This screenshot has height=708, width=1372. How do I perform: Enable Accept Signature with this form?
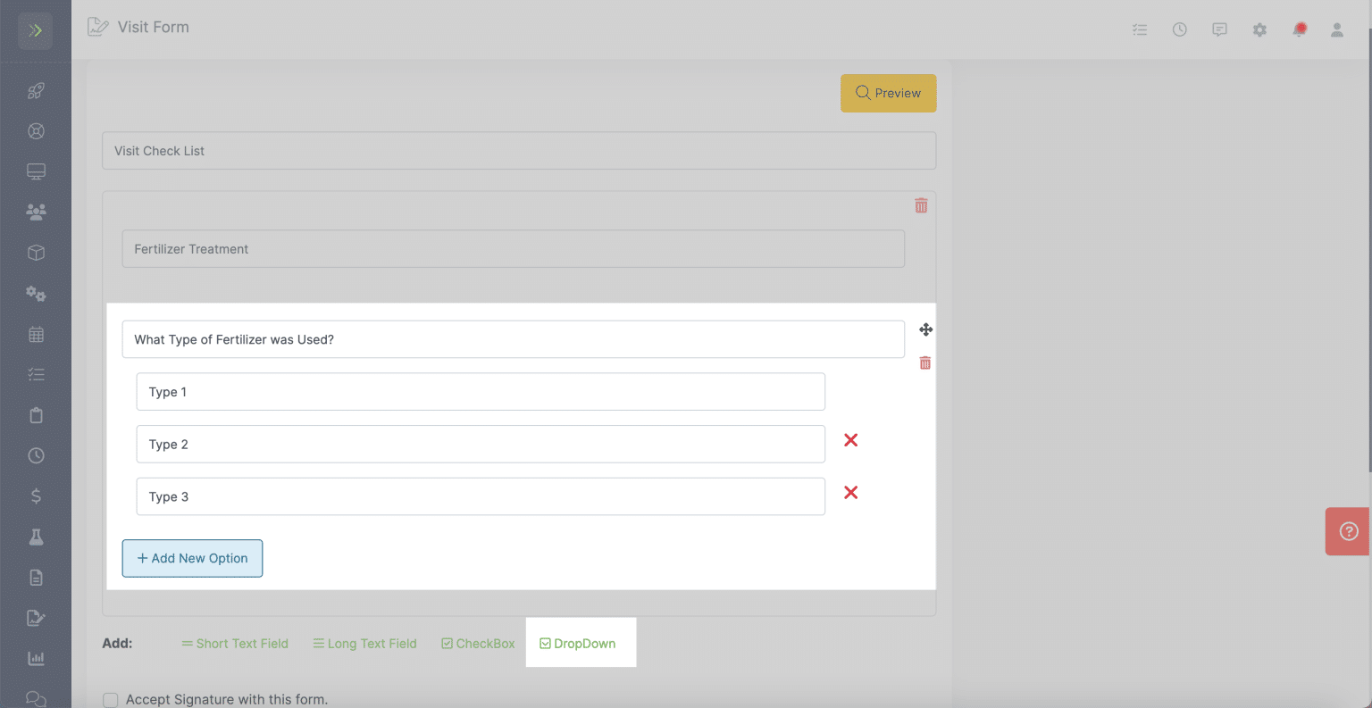tap(110, 700)
